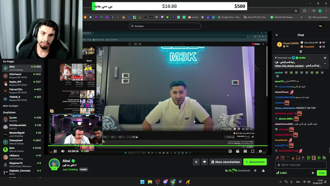Expand the gift leaderboard below the top gifters
This screenshot has width=330, height=186.
301,52
